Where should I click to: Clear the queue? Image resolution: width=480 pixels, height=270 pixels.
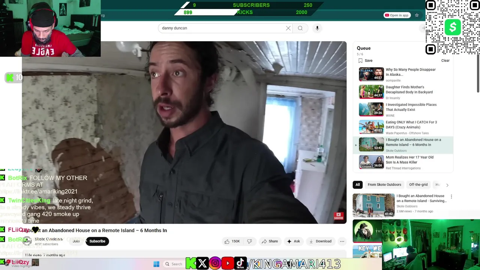pyautogui.click(x=445, y=60)
